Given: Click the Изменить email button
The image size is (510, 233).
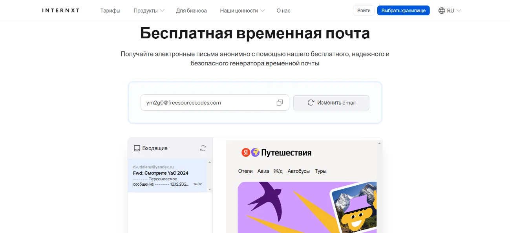Looking at the screenshot, I should (331, 103).
